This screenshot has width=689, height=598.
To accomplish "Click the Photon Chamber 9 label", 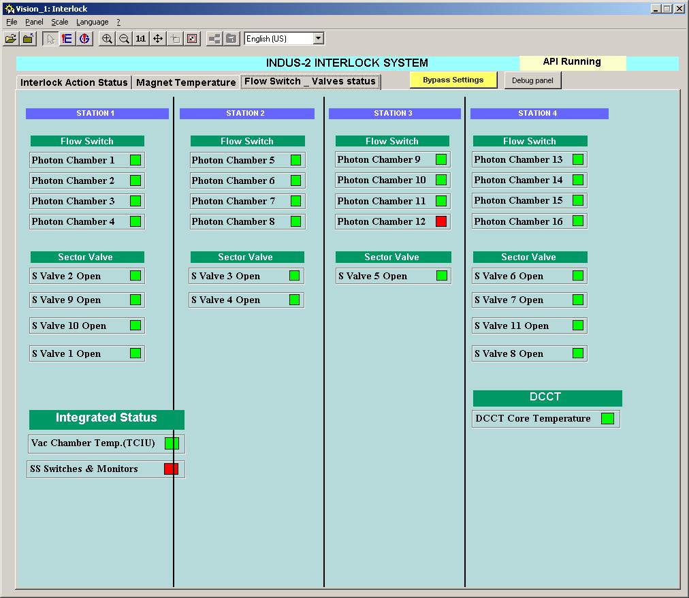I will pyautogui.click(x=379, y=159).
